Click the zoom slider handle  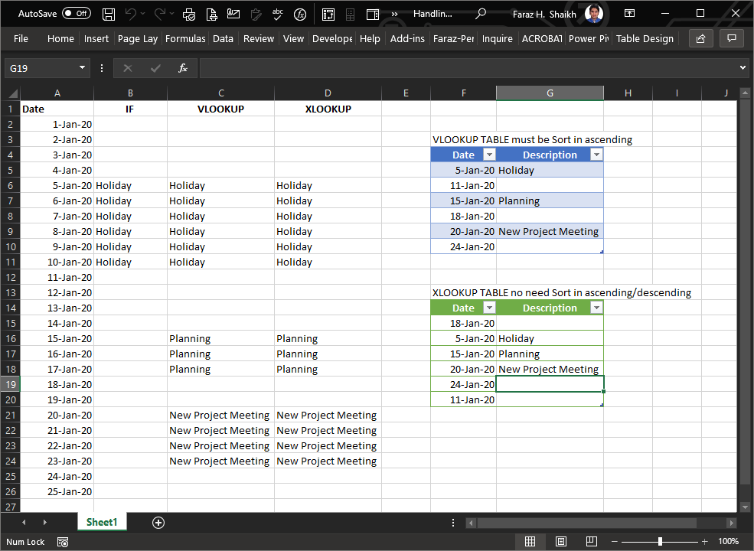tap(661, 541)
